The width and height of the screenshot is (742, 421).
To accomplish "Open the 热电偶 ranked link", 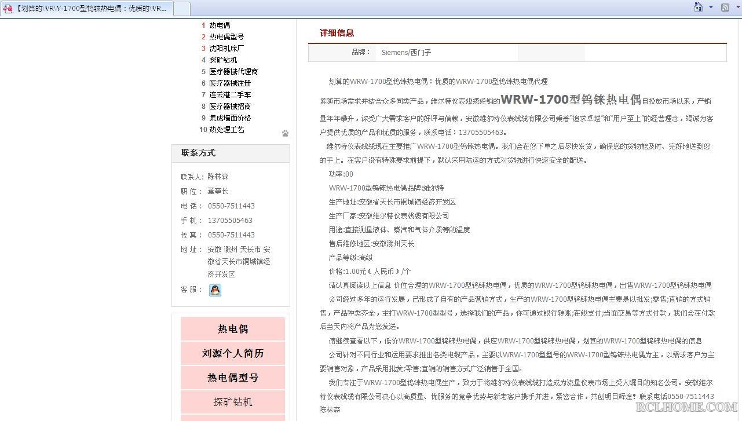I will pyautogui.click(x=220, y=25).
